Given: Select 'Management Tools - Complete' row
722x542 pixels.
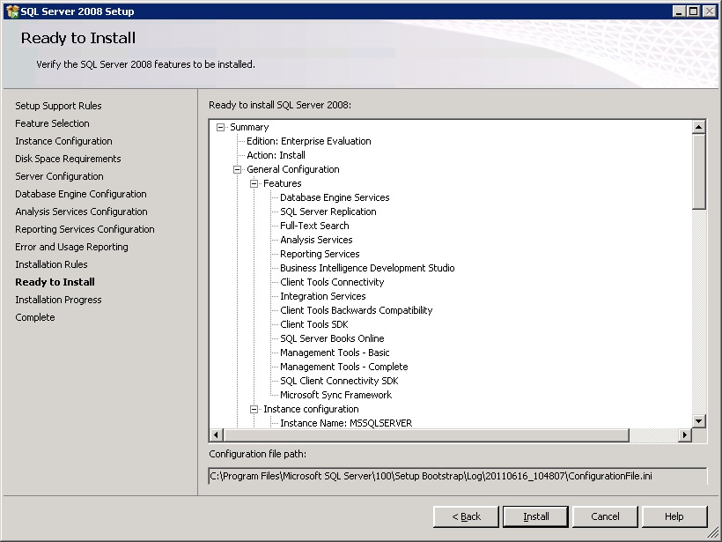Looking at the screenshot, I should pos(344,367).
